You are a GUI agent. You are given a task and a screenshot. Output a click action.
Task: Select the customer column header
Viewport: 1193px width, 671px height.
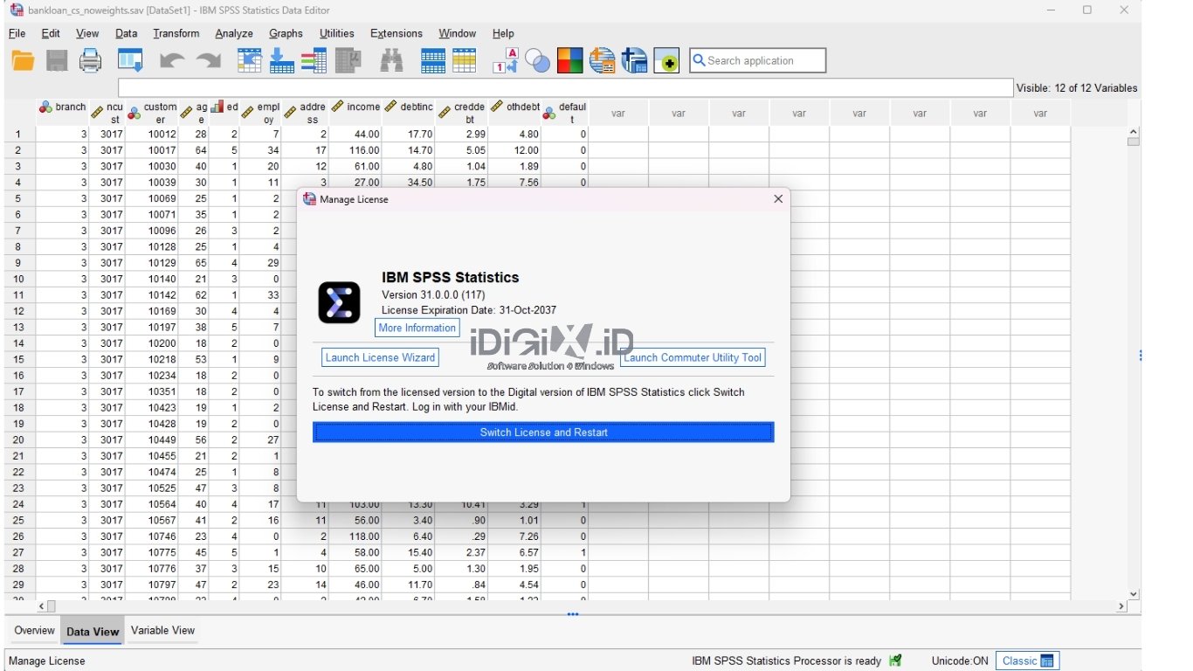click(x=153, y=113)
